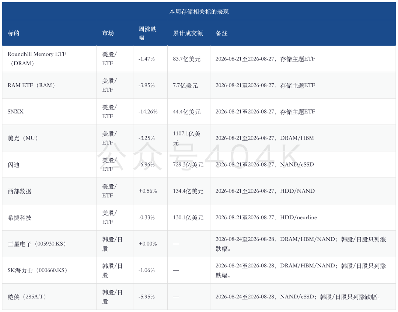
Task: Click the 729.3亿美元 turnover value
Action: (x=188, y=165)
